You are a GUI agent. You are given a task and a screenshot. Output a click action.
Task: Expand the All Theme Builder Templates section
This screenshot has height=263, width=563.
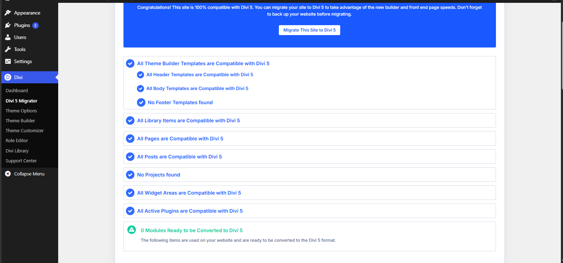203,63
